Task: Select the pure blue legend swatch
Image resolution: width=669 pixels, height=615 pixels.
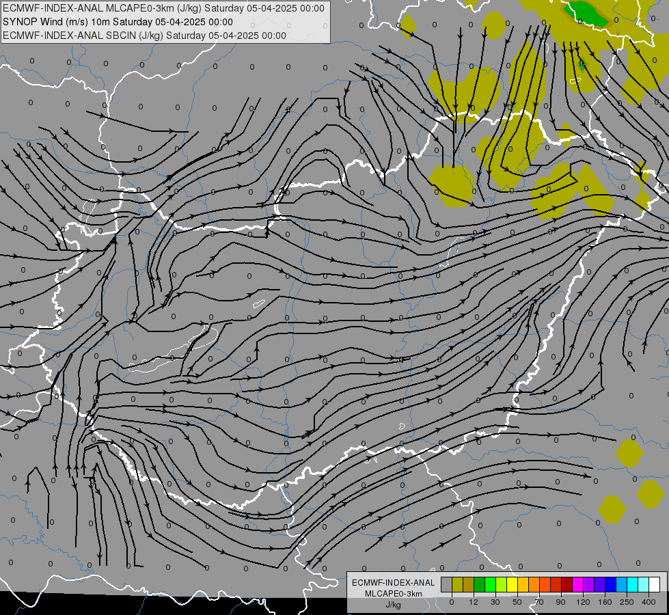Action: [x=611, y=585]
